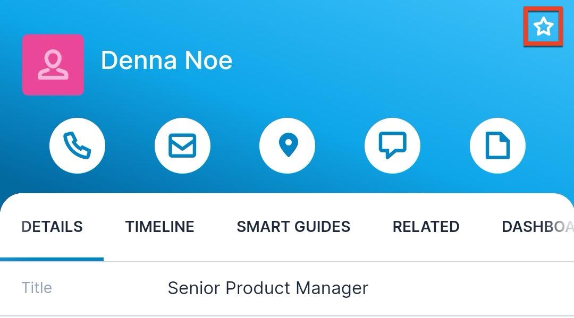Switch to the partially visible Dashboards tab
The image size is (574, 318).
tap(537, 227)
